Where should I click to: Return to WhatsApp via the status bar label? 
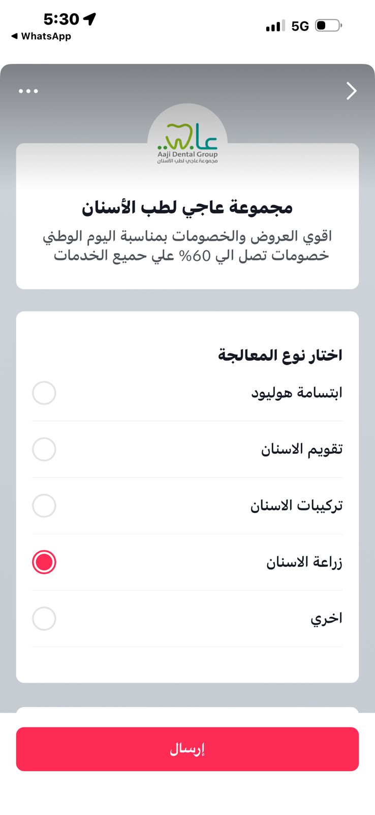point(46,36)
